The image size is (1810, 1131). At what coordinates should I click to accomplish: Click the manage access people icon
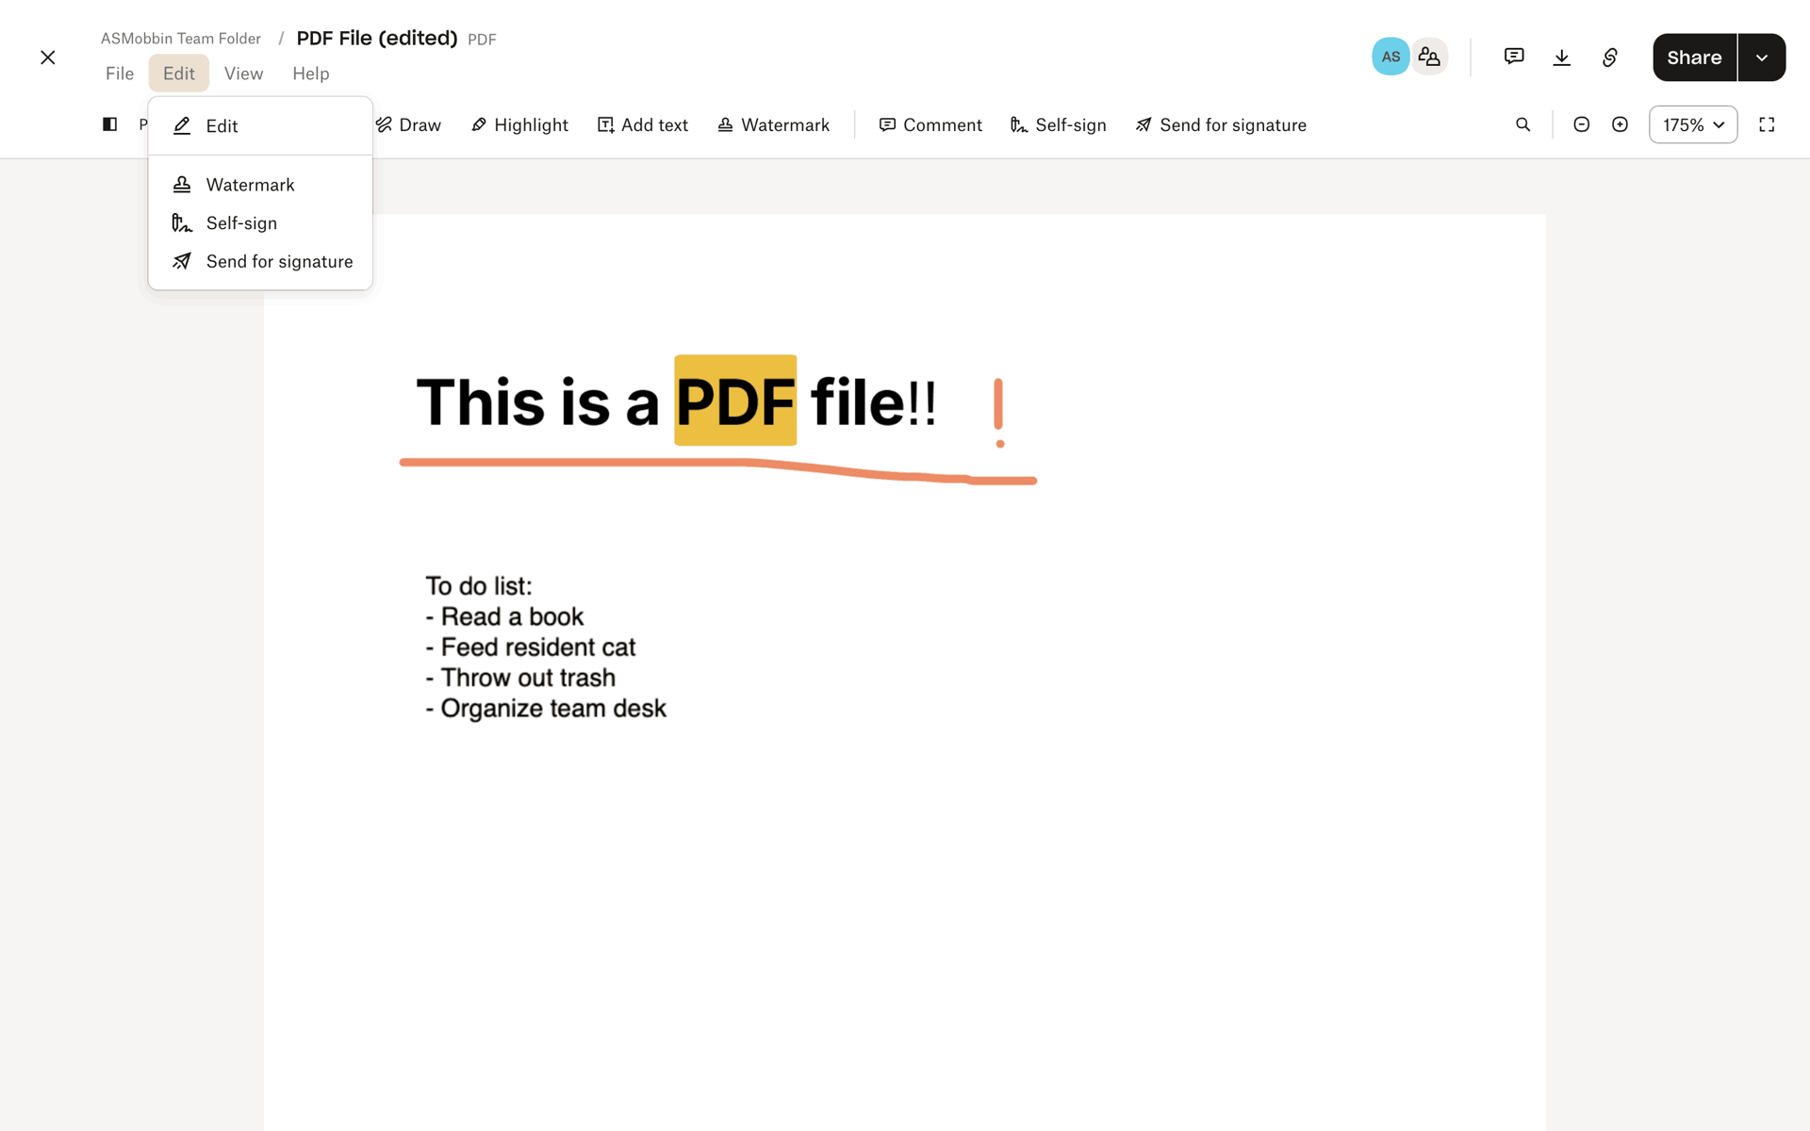pos(1429,57)
